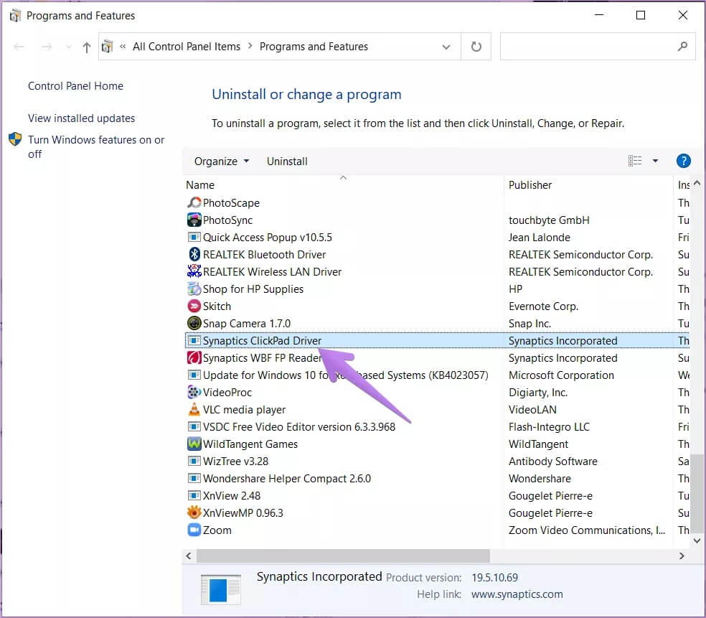Open View installed updates link
The height and width of the screenshot is (618, 706).
click(x=82, y=118)
